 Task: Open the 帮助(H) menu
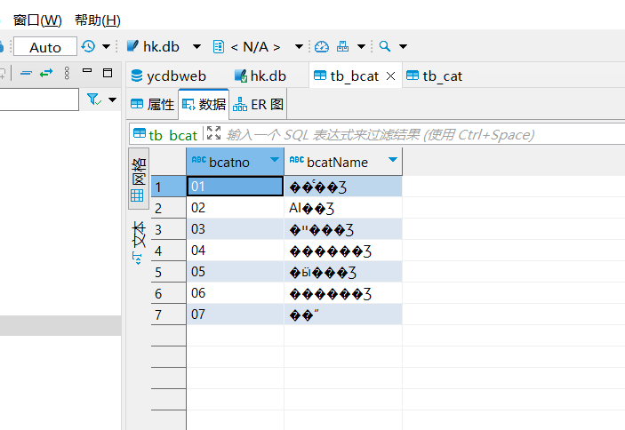(x=98, y=20)
